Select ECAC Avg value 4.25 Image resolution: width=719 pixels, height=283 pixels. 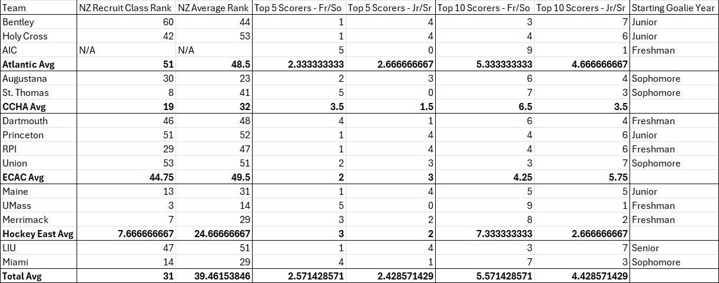point(485,178)
